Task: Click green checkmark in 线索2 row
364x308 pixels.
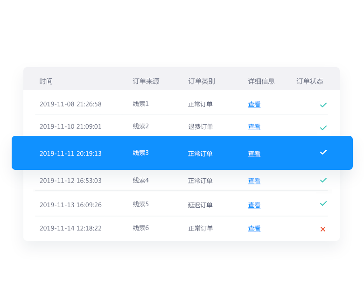Action: tap(323, 127)
